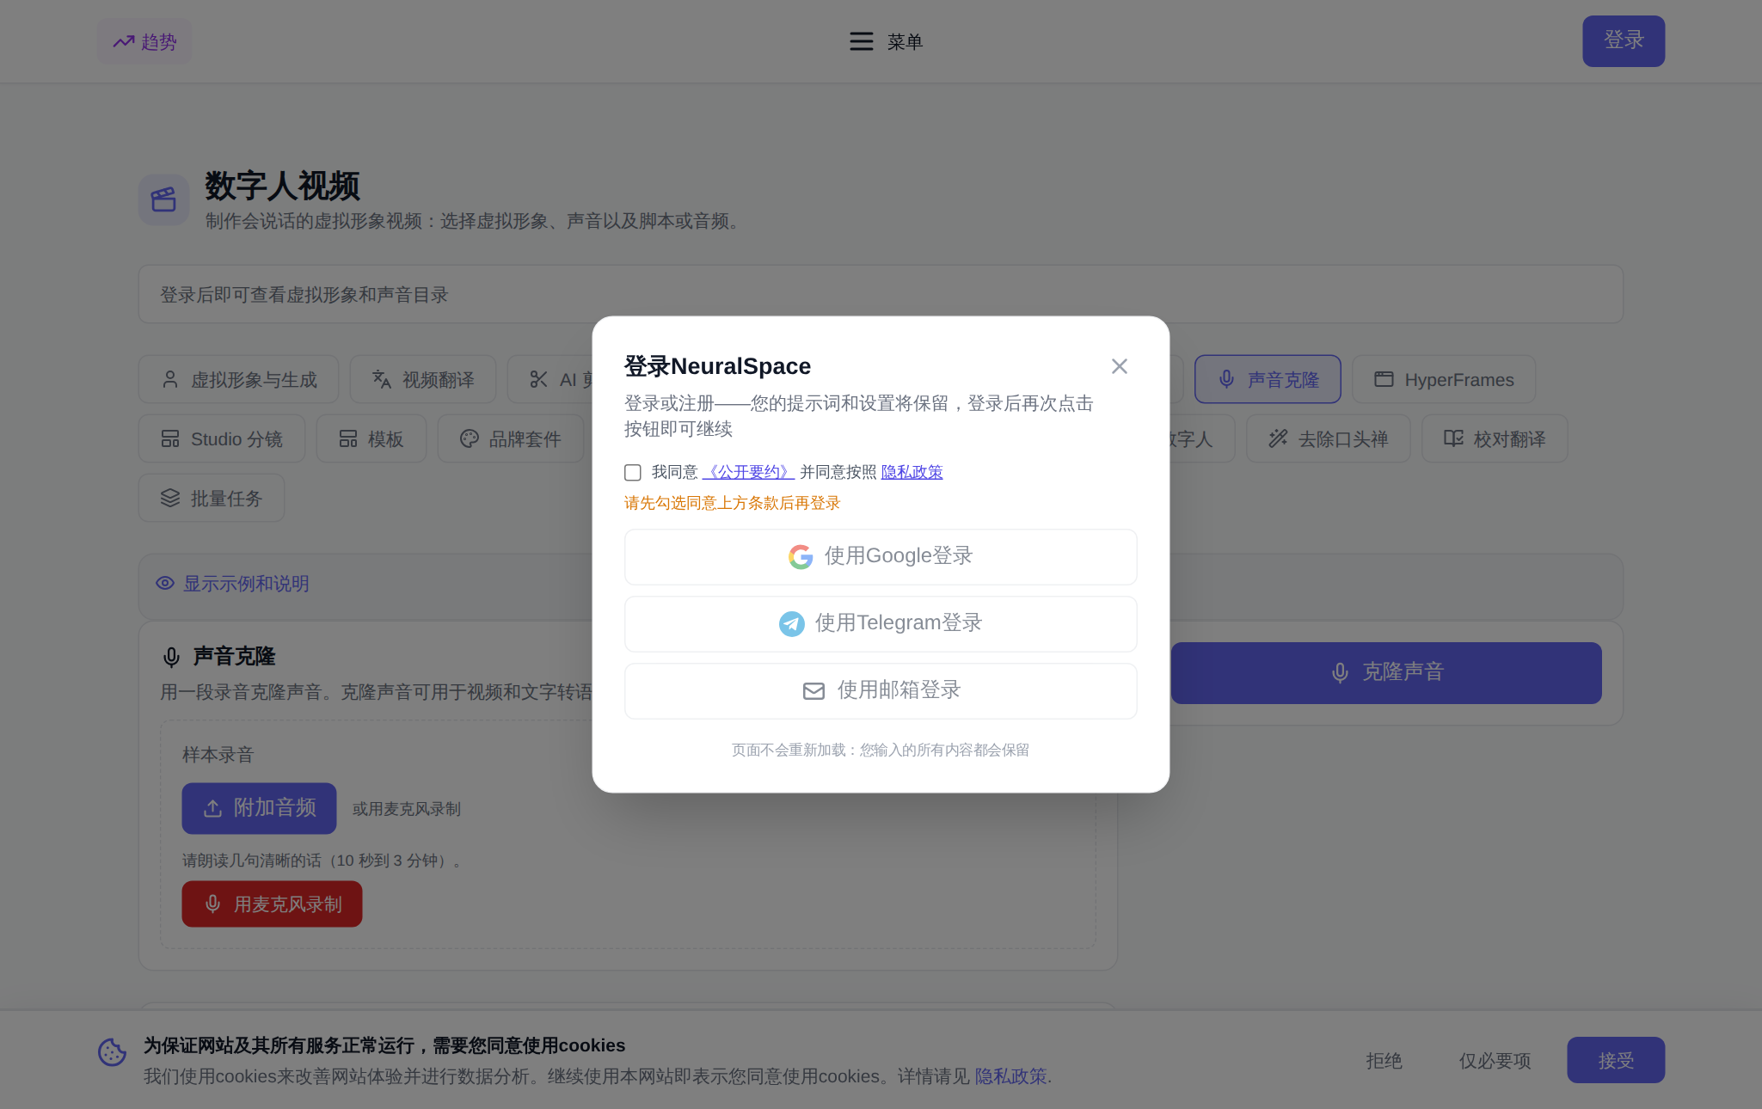Select the 校对翻译 tab

(x=1495, y=438)
